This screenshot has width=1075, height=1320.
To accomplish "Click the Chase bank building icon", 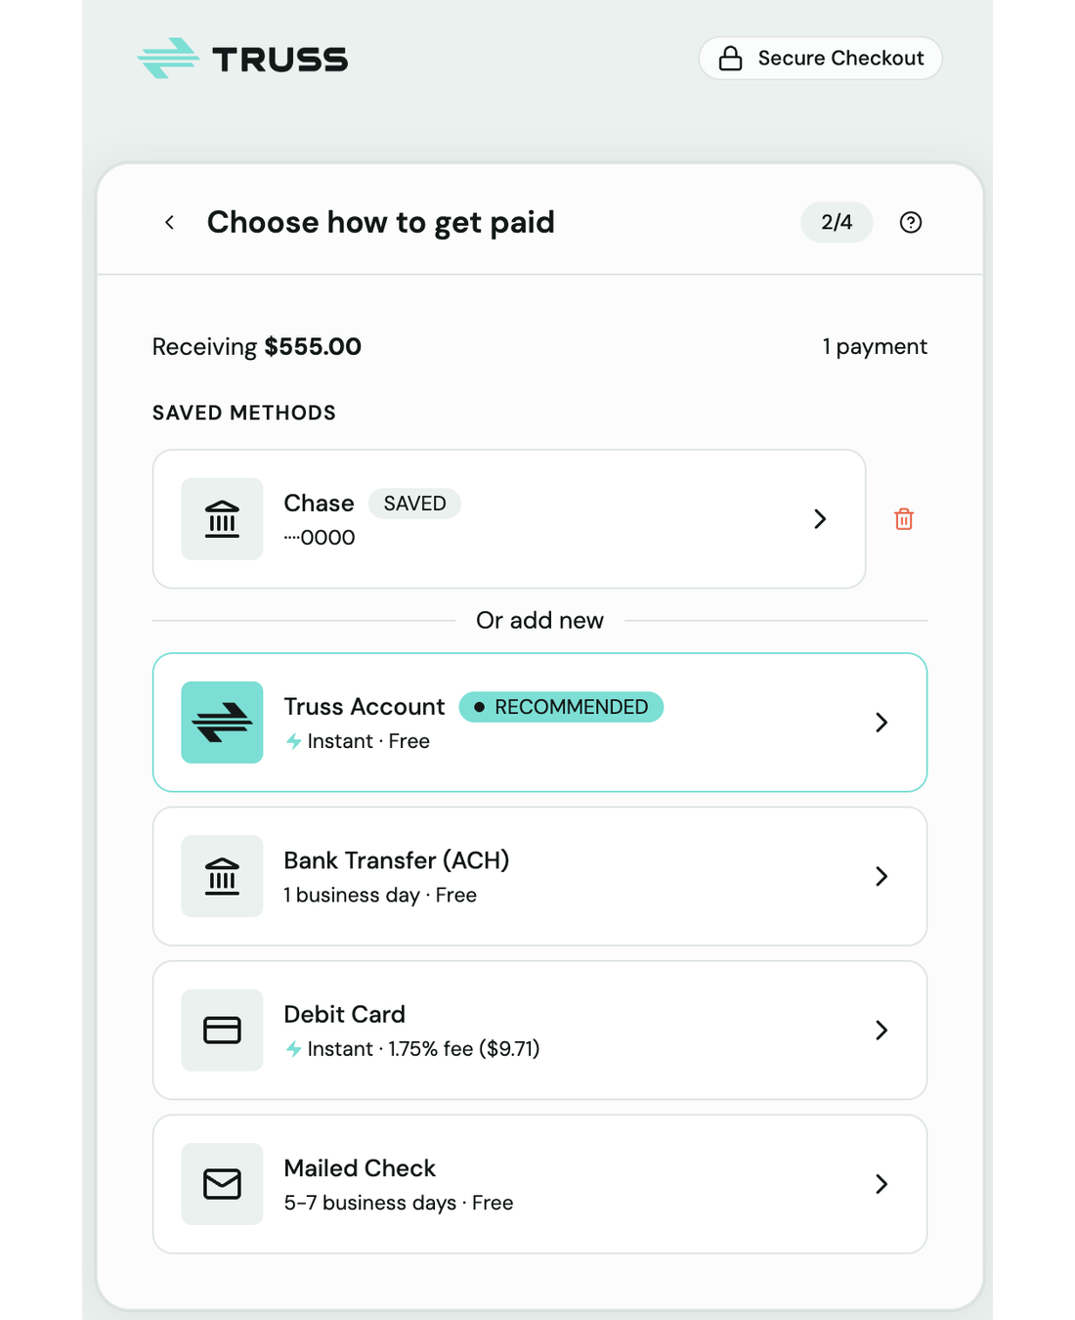I will click(x=222, y=519).
